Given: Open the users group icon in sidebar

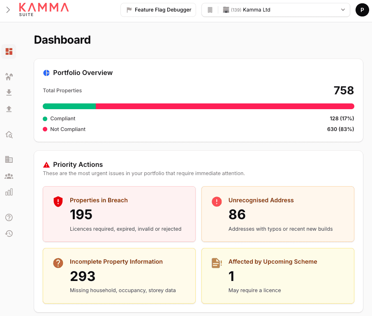Looking at the screenshot, I should pyautogui.click(x=9, y=176).
